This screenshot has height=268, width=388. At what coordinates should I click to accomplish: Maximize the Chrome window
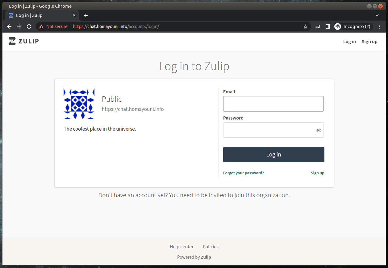(x=375, y=6)
